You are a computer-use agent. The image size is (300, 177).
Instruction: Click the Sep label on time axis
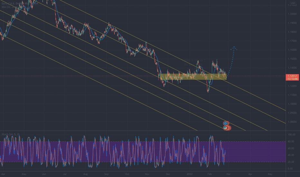pyautogui.click(x=106, y=174)
